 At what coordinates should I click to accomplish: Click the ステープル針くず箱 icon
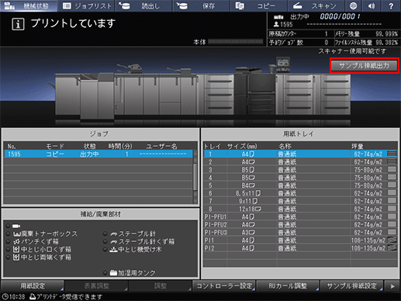click(113, 242)
